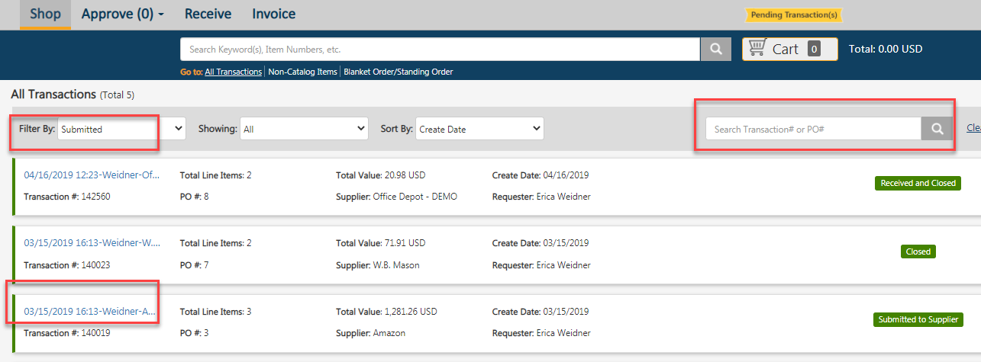The height and width of the screenshot is (362, 981).
Task: Click the Received and Closed status badge
Action: coord(918,183)
